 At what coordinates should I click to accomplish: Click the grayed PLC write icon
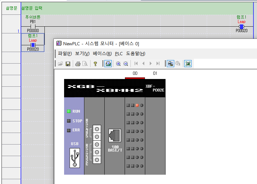coord(178,63)
